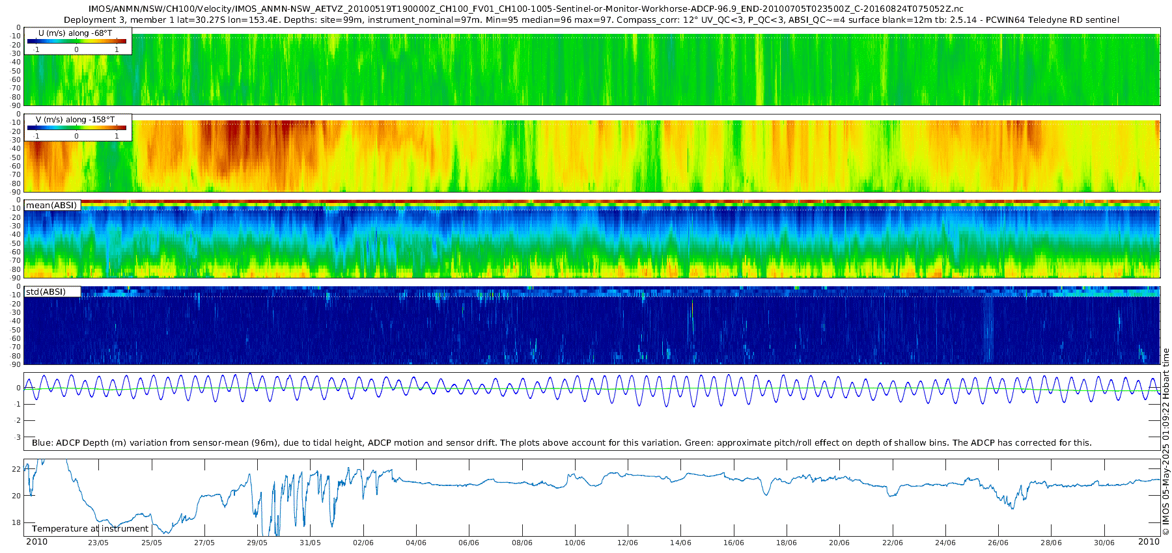Click the right '2010' year label

point(1149,542)
